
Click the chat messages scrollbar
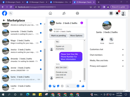[x=84, y=74]
